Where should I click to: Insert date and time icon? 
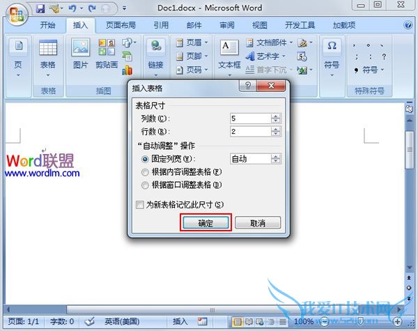[x=302, y=56]
